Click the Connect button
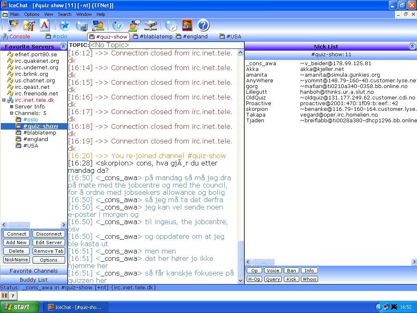Image resolution: width=417 pixels, height=313 pixels. [x=16, y=234]
